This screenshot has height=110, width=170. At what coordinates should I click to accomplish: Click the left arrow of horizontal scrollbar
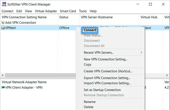(x=3, y=75)
